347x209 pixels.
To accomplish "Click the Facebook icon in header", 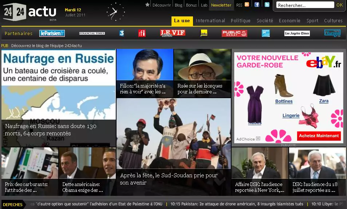I will click(257, 5).
